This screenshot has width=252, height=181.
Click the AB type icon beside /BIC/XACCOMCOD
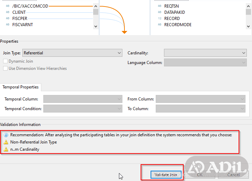pyautogui.click(x=7, y=6)
